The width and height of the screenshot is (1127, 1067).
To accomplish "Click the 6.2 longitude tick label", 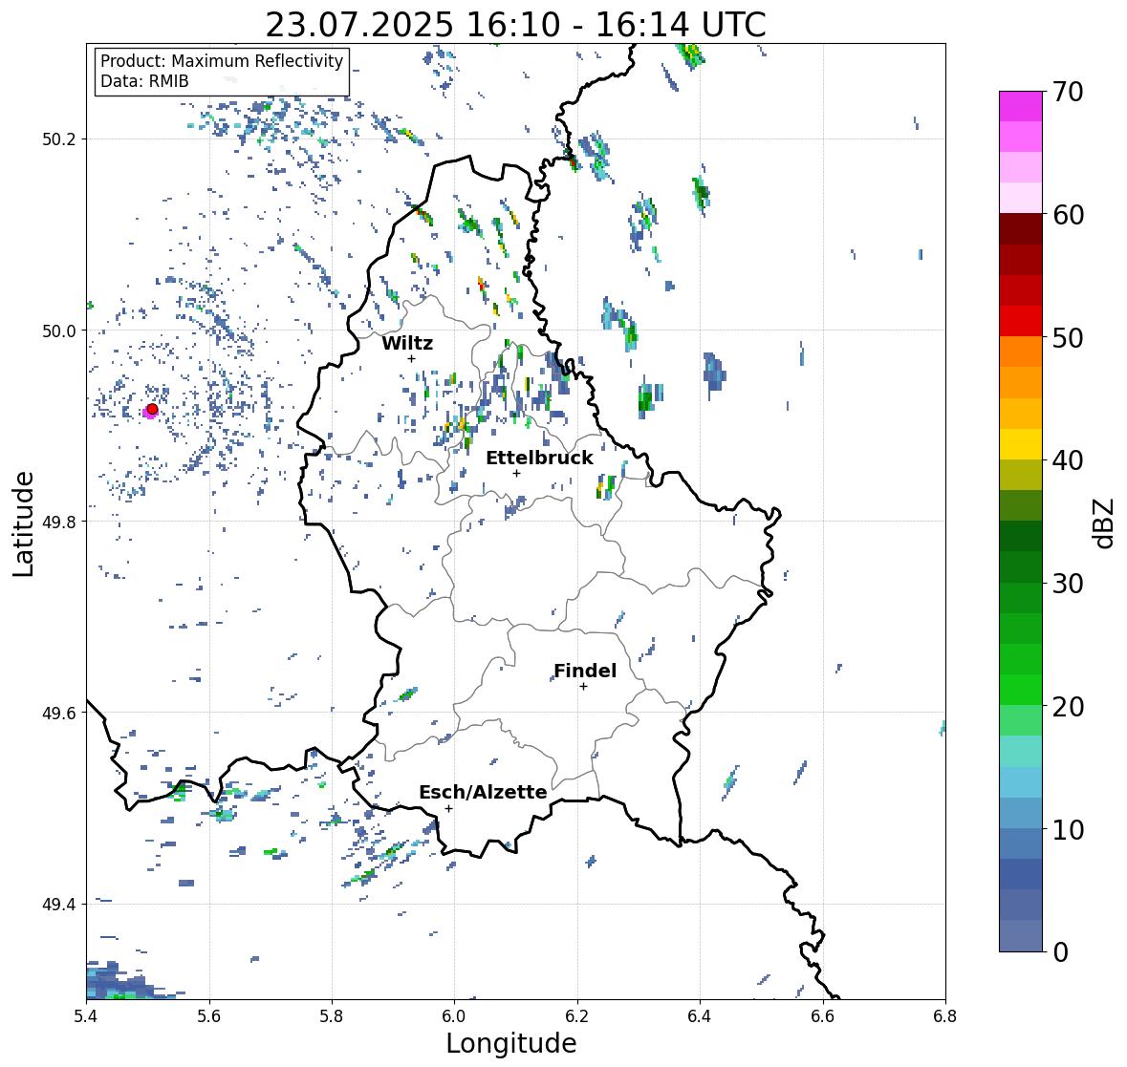I will [577, 1015].
